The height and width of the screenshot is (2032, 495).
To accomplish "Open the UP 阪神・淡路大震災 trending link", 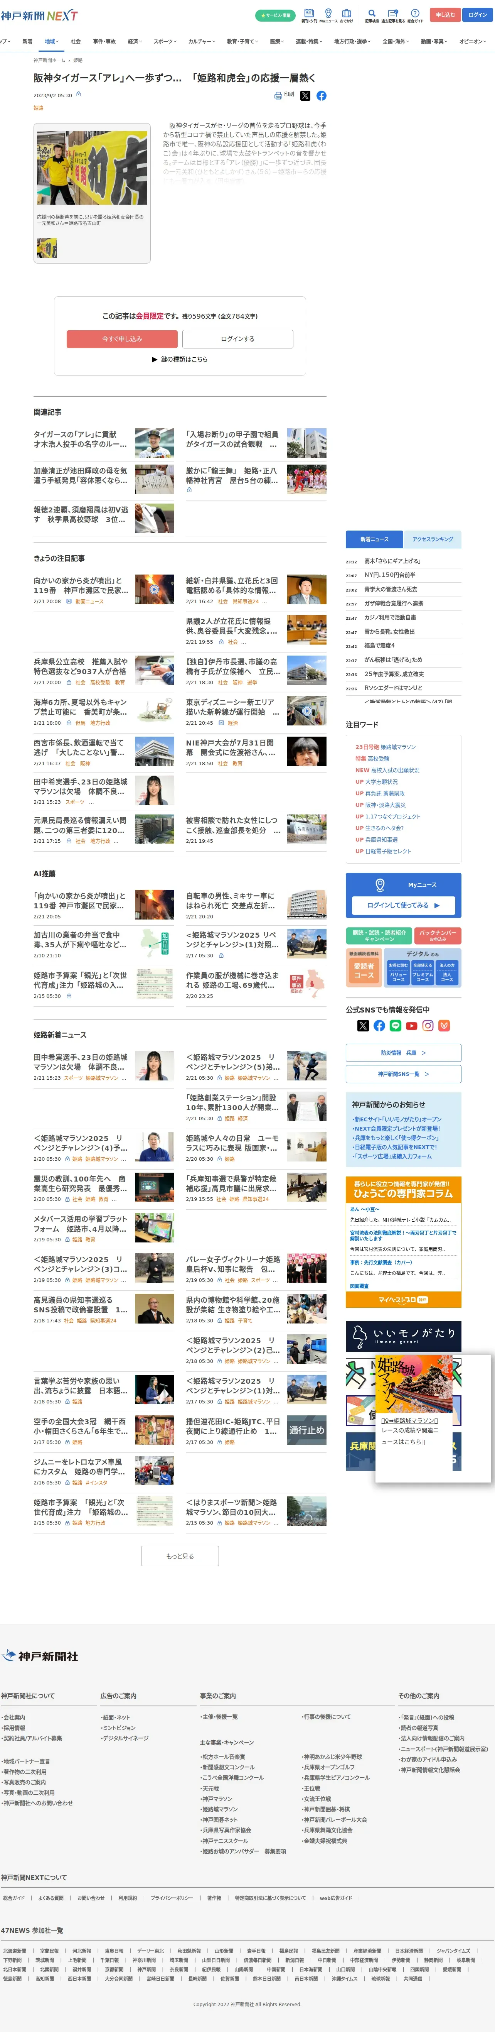I will coord(381,805).
